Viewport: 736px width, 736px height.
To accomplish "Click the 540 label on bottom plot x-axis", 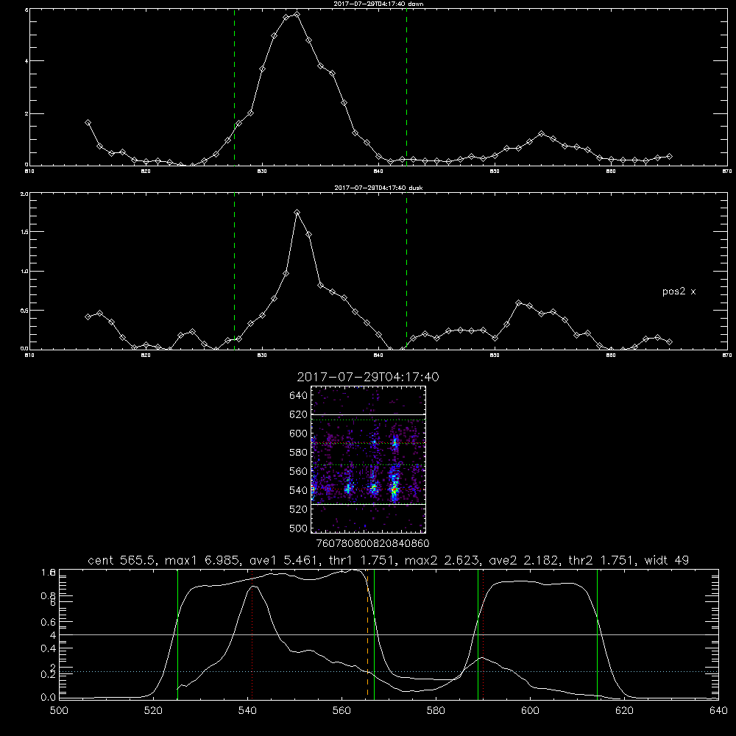I will pyautogui.click(x=247, y=711).
